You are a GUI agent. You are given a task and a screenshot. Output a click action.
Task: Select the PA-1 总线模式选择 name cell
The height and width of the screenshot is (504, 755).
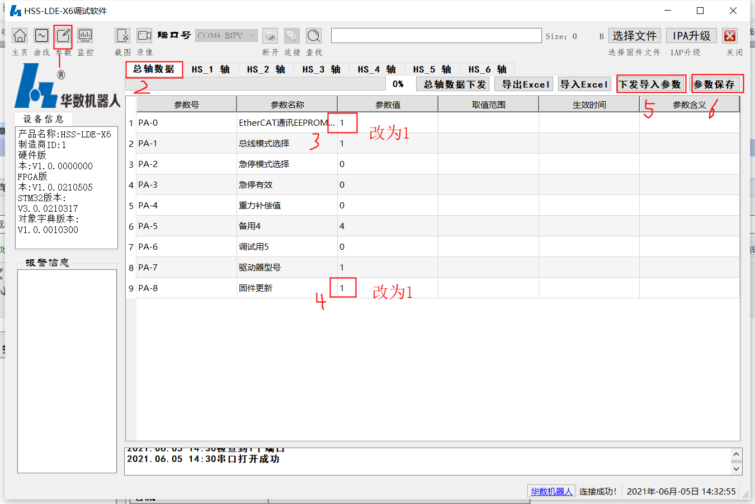click(287, 144)
